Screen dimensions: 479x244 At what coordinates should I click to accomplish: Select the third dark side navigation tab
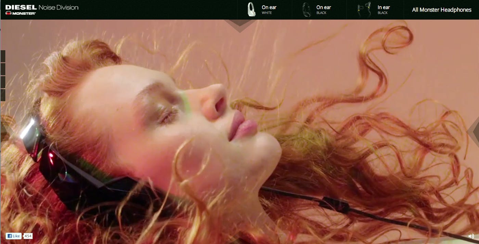[3, 82]
